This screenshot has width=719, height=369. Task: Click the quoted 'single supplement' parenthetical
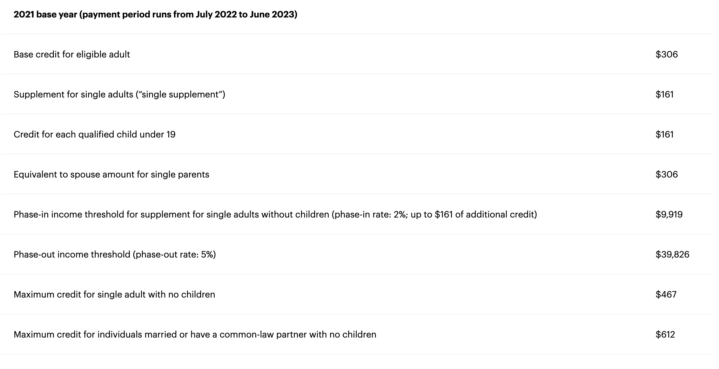point(180,95)
